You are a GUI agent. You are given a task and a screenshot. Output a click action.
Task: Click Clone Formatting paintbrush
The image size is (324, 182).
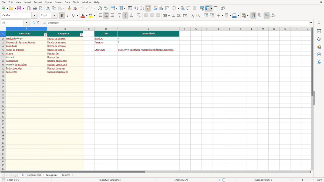pos(69,8)
